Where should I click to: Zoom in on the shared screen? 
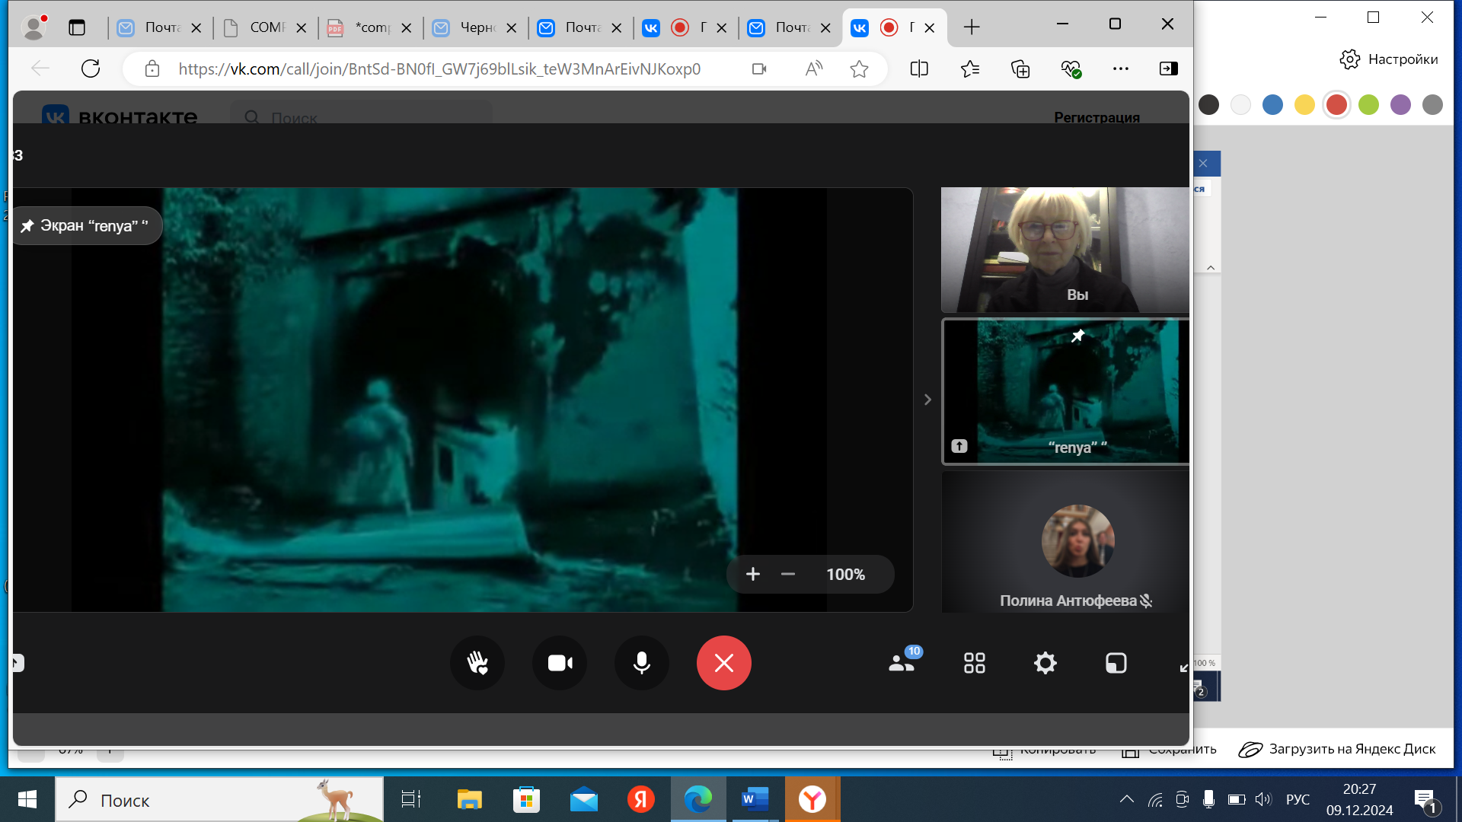(753, 575)
